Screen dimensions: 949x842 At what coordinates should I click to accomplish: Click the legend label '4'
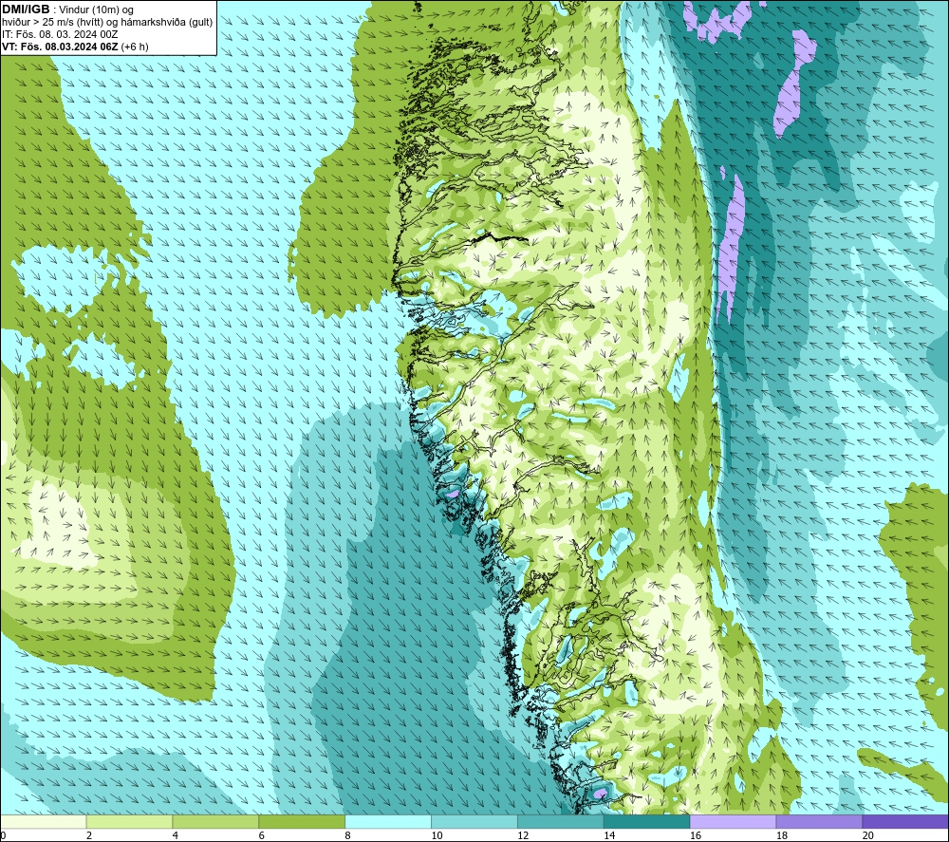[x=176, y=835]
